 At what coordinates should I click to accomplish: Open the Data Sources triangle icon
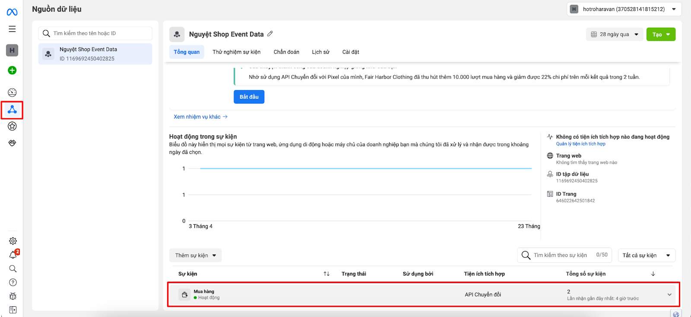click(x=12, y=110)
